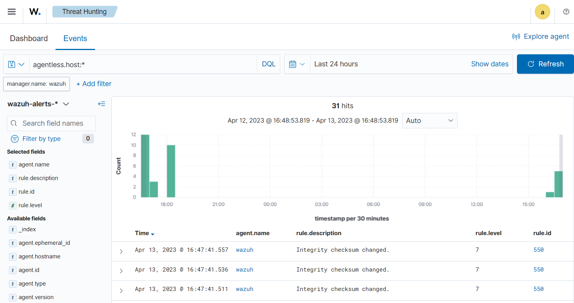The height and width of the screenshot is (303, 574).
Task: Toggle DQL query language switch
Action: pos(269,64)
